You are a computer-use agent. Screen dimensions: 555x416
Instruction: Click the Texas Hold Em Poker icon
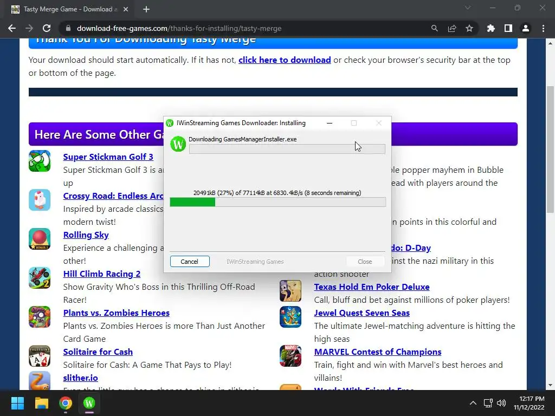[291, 291]
